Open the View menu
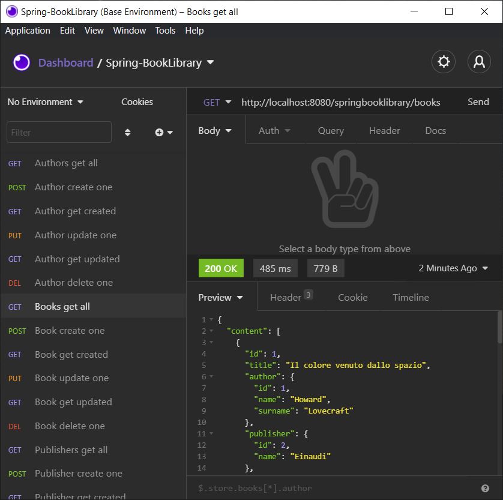503x500 pixels. pos(94,31)
